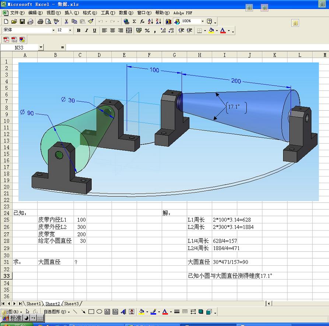The height and width of the screenshot is (326, 329).
Task: Open the Paste Function fx icon
Action: (142, 21)
